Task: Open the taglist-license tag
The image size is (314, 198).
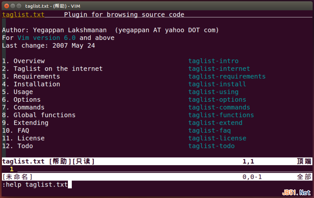Action: pos(217,138)
